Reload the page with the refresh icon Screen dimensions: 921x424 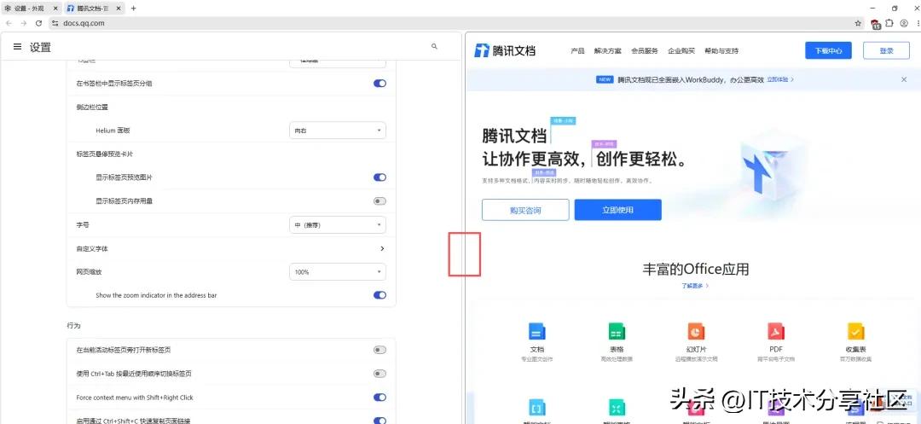coord(38,23)
